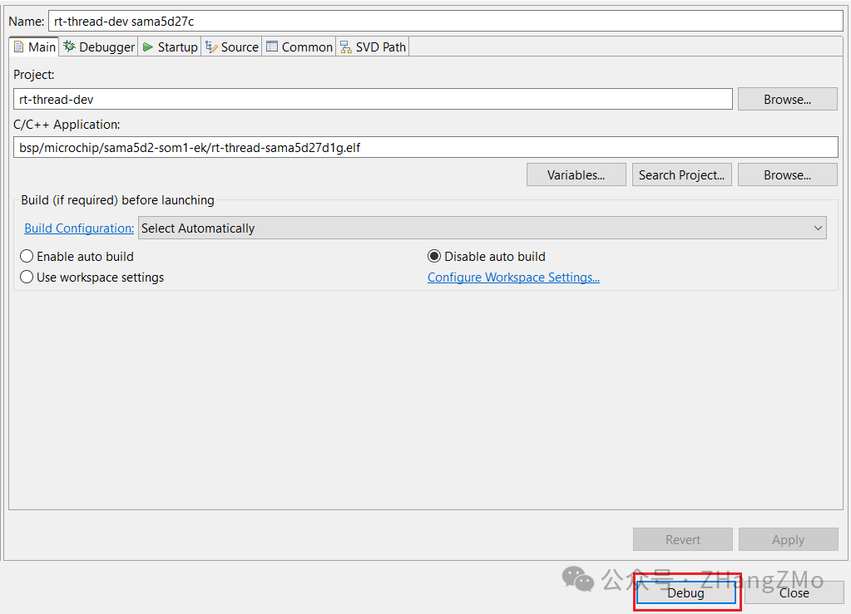
Task: Expand the Select Automatically dropdown
Action: tap(482, 228)
